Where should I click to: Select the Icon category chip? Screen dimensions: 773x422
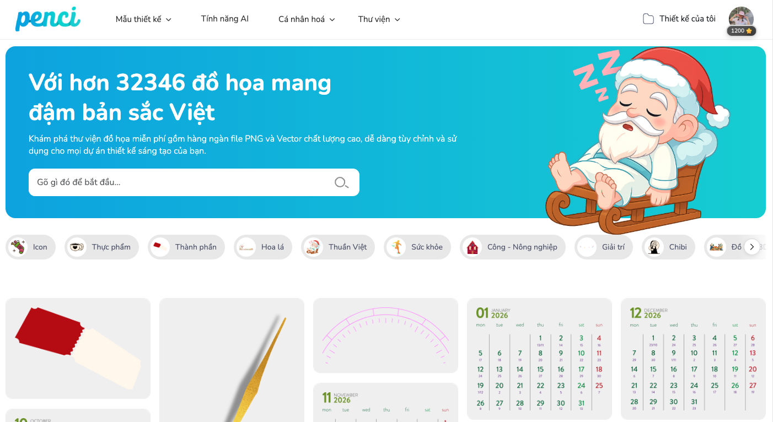pos(30,247)
